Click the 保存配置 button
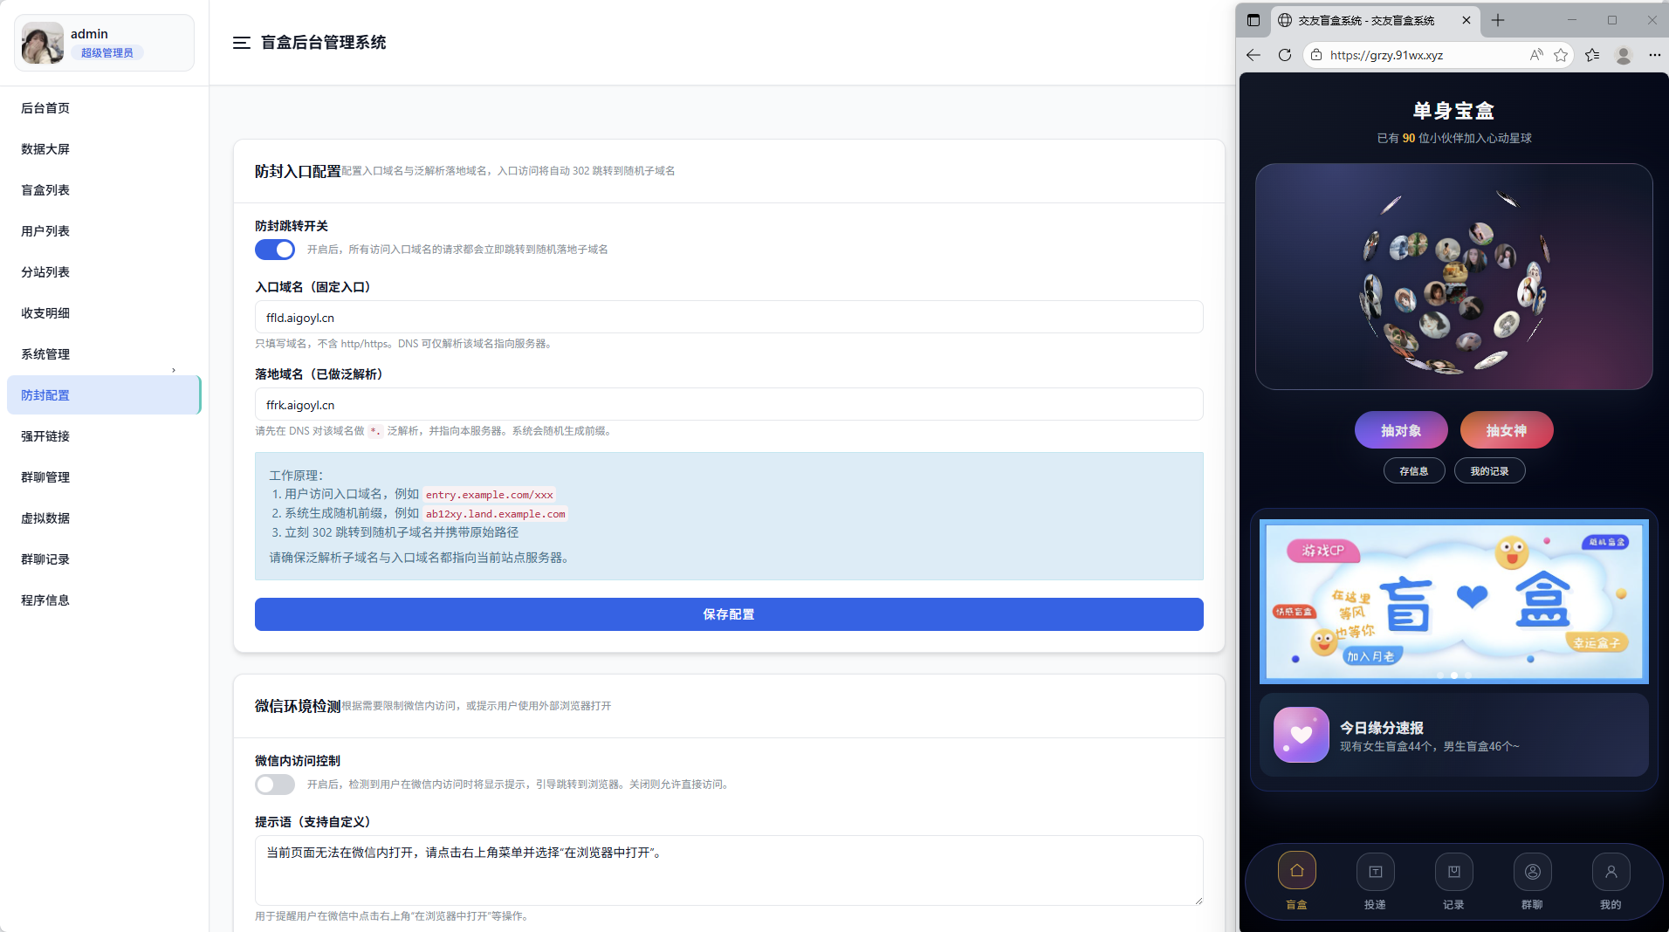The height and width of the screenshot is (932, 1669). pyautogui.click(x=728, y=613)
